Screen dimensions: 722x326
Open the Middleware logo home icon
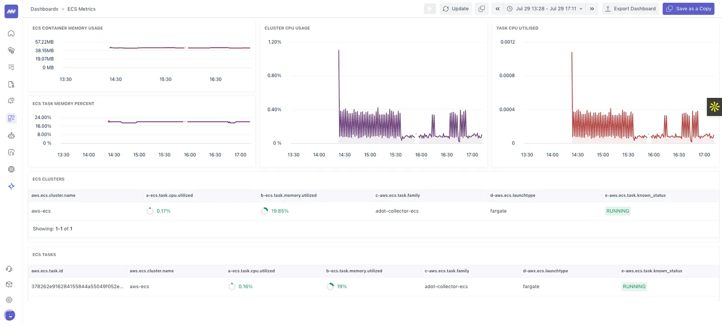click(x=11, y=12)
